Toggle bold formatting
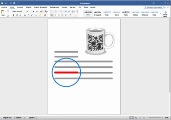The height and width of the screenshot is (120, 171). tap(13, 15)
